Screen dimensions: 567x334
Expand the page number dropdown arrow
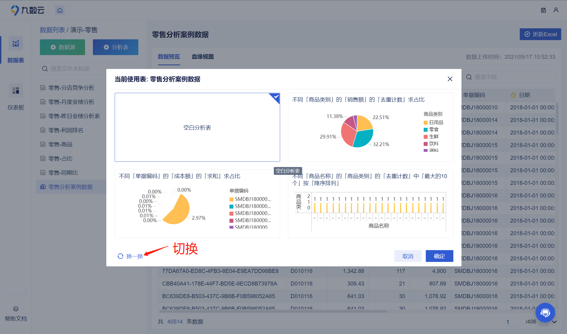click(554, 322)
